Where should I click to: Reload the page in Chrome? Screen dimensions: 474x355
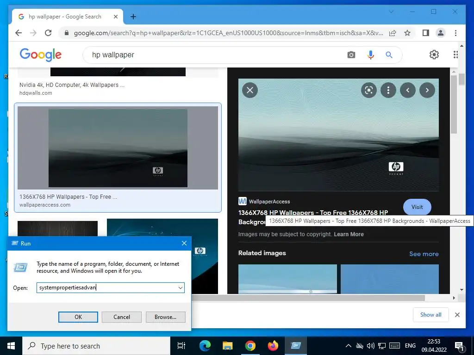pyautogui.click(x=48, y=33)
